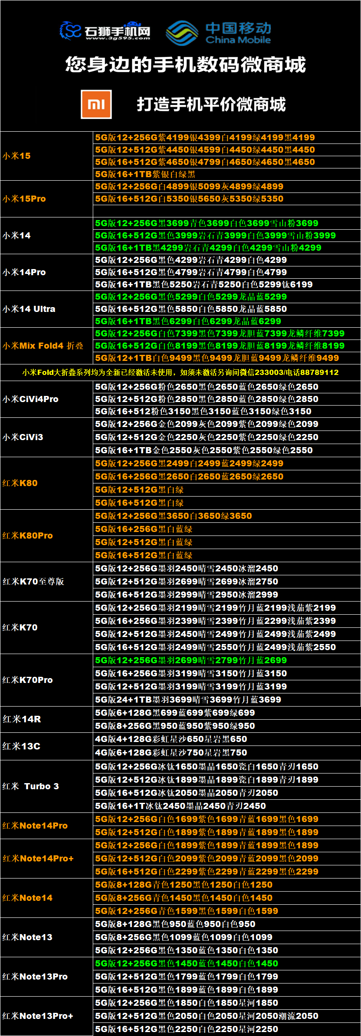Click the 红米Note13Pro+ model cell
The width and height of the screenshot is (361, 1036).
coord(47,1016)
